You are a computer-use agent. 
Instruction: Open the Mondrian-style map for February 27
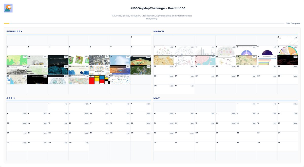(x=99, y=80)
